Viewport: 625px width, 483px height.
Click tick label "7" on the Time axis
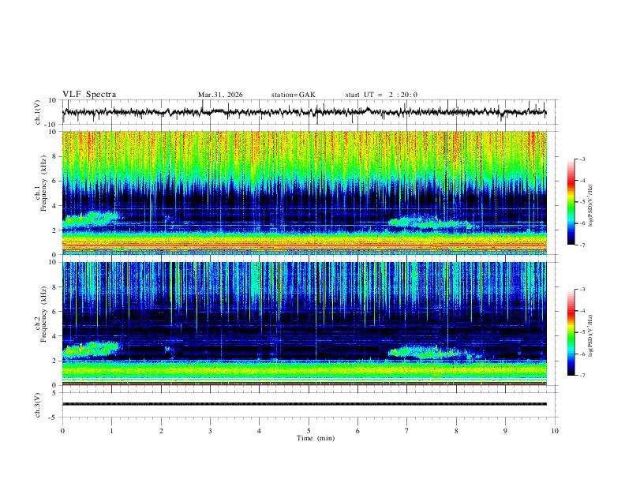407,431
